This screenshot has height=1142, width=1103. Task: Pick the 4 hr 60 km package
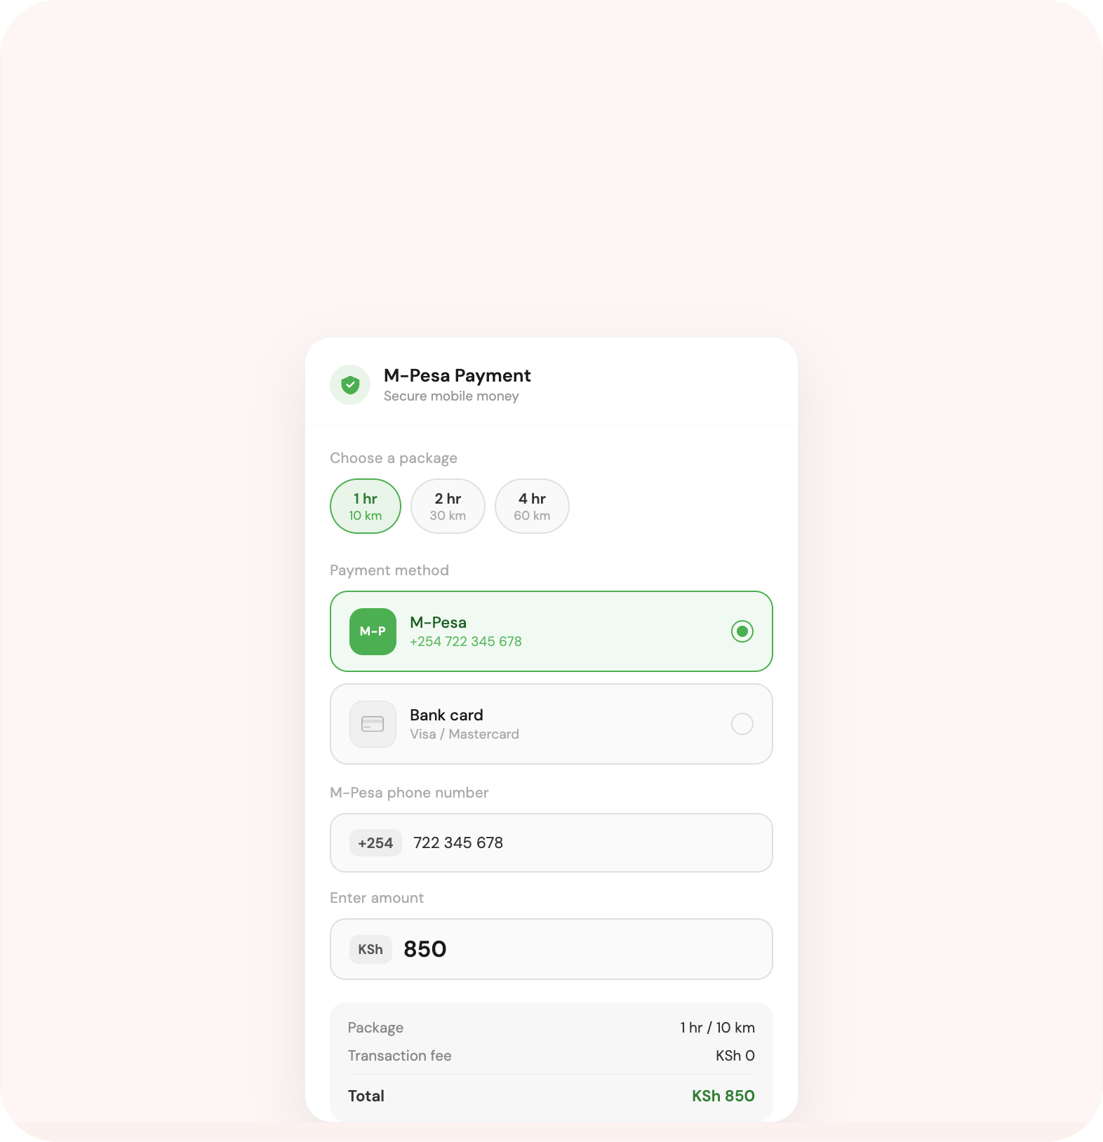tap(532, 506)
